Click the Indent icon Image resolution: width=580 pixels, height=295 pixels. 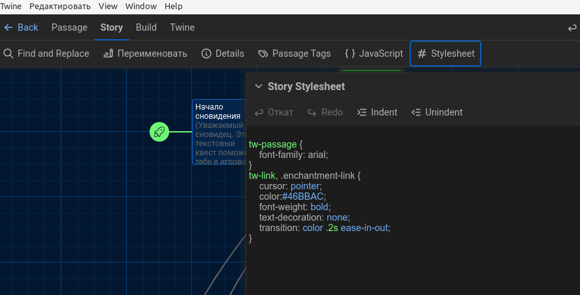pyautogui.click(x=362, y=112)
